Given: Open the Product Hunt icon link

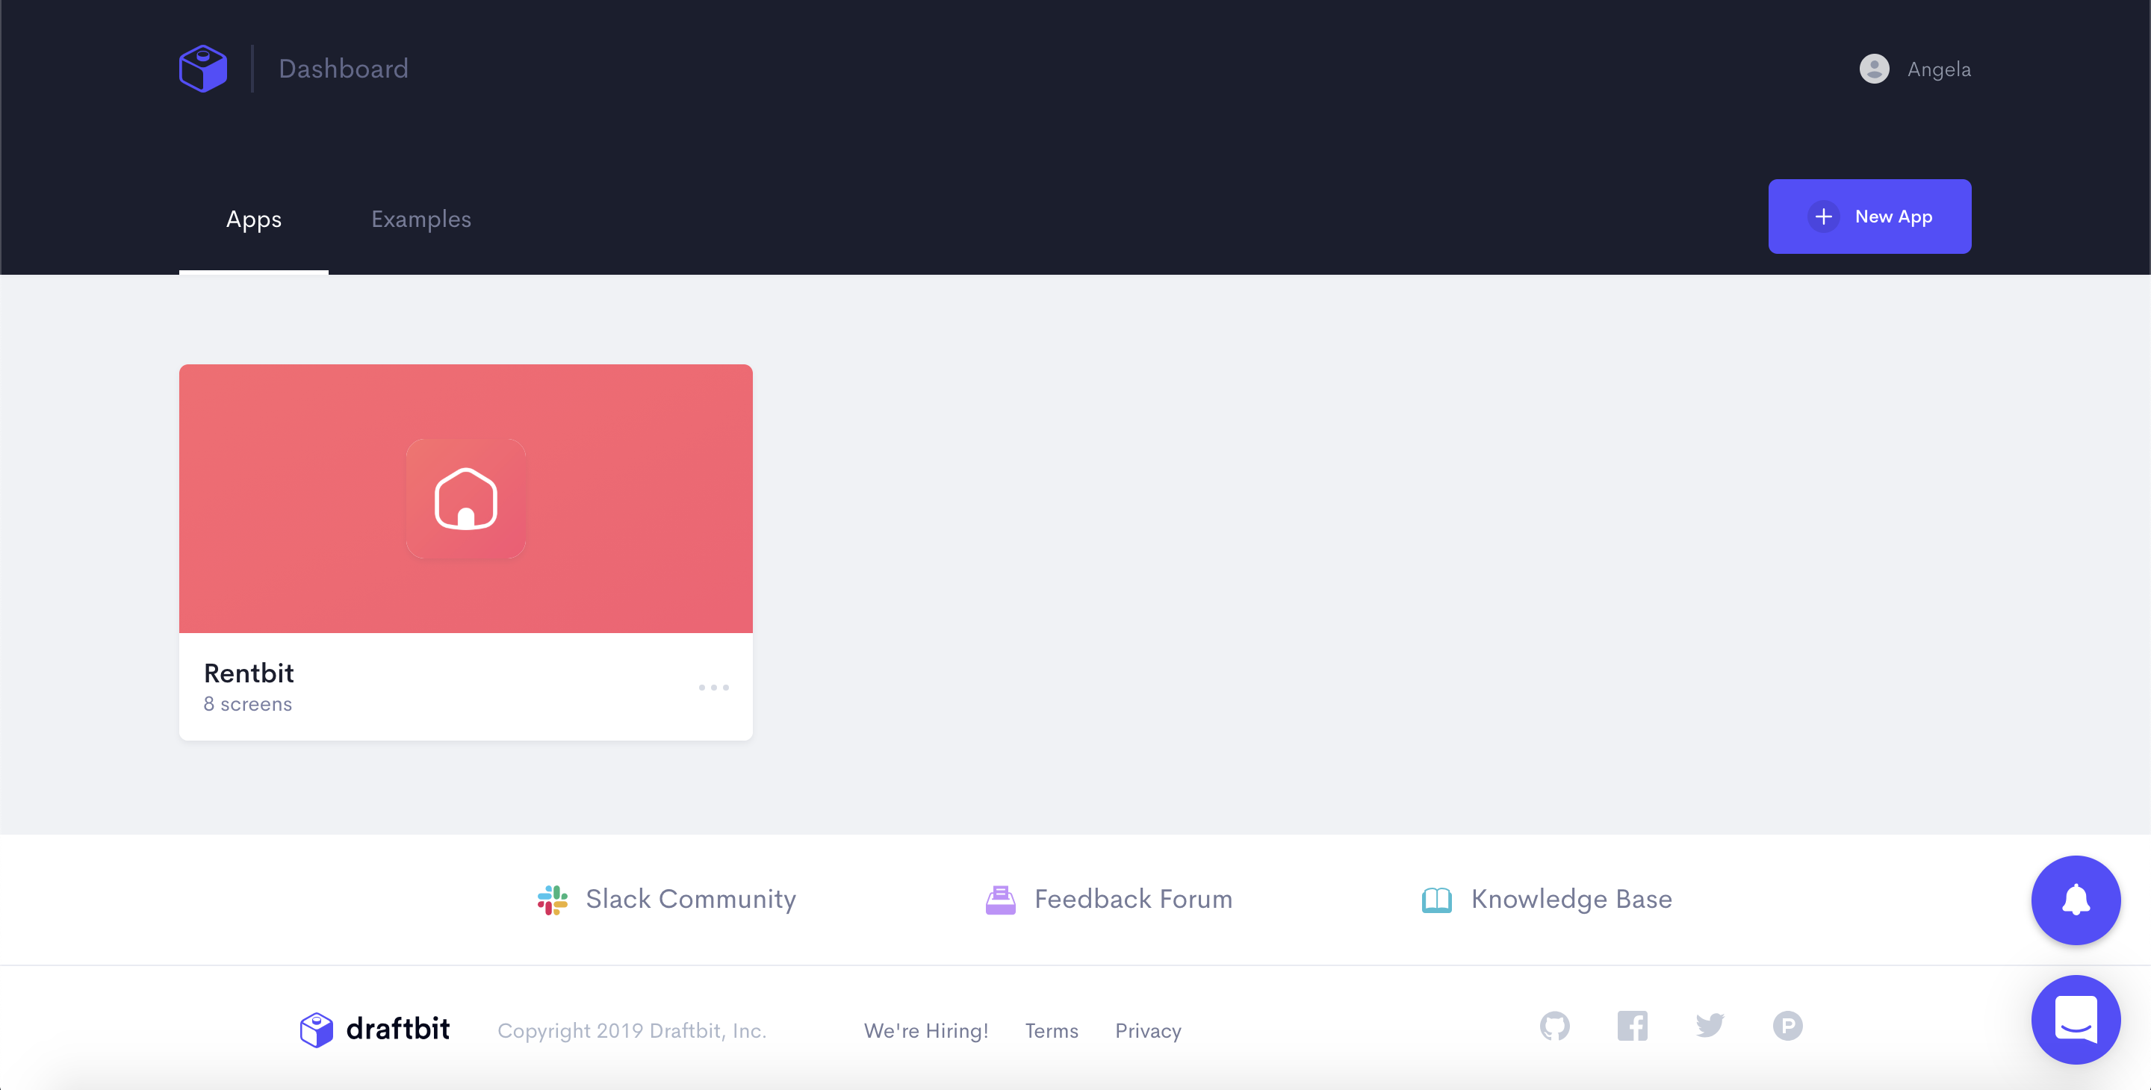Looking at the screenshot, I should click(1787, 1026).
